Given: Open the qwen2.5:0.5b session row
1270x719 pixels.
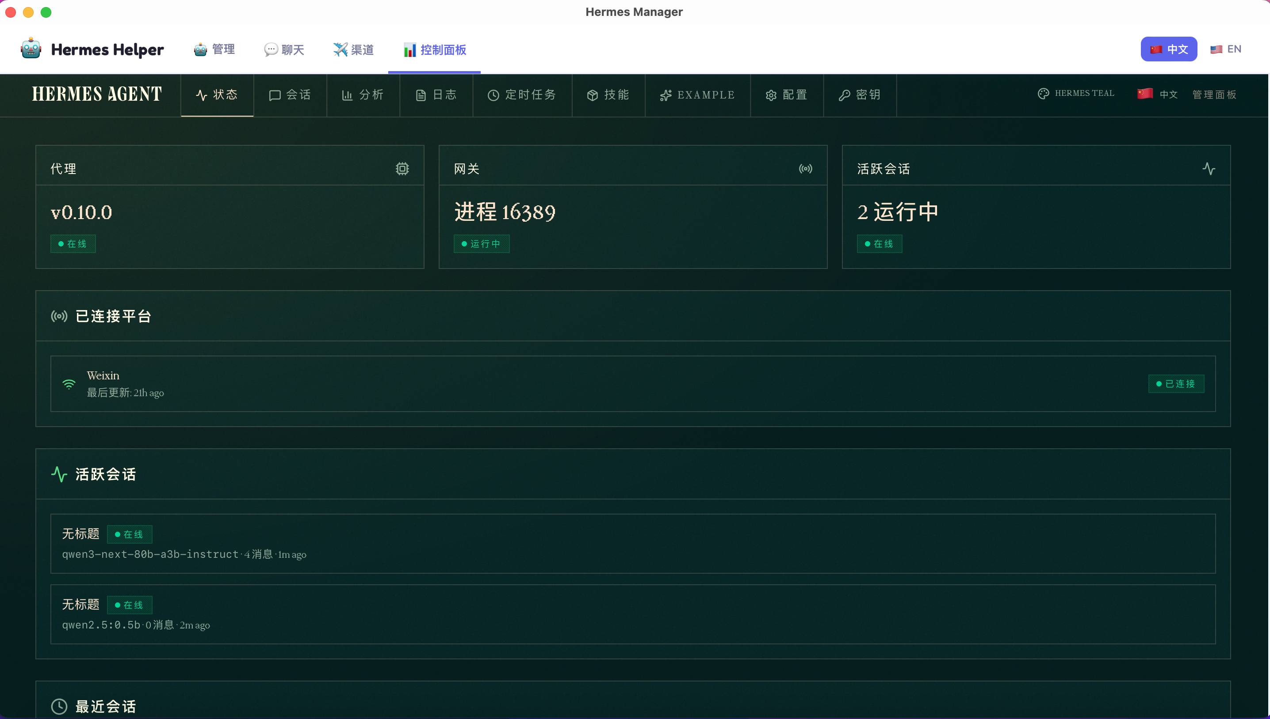Looking at the screenshot, I should click(633, 614).
